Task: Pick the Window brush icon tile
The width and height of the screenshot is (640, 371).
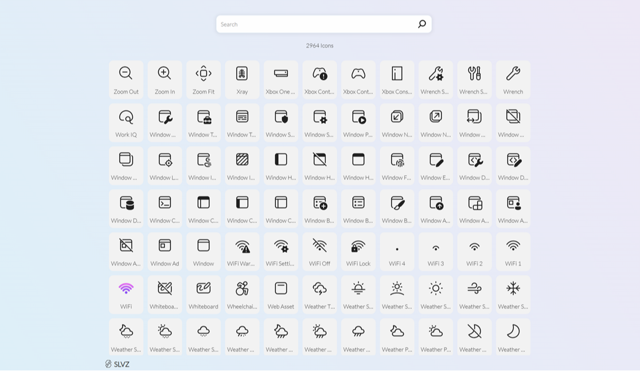Action: click(x=397, y=209)
